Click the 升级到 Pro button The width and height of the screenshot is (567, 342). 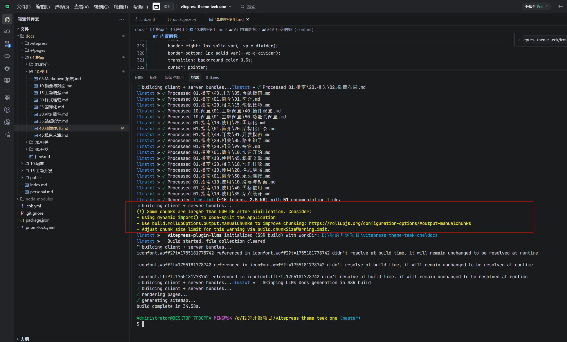point(536,7)
